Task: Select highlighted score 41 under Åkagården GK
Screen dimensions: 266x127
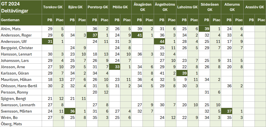Action: 139,35
